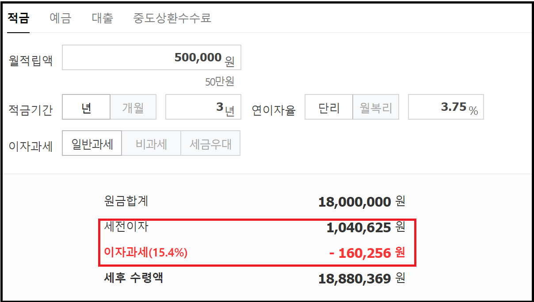Choose 세금우대 tax-preferred option
Viewport: 534px width, 302px height.
click(210, 143)
